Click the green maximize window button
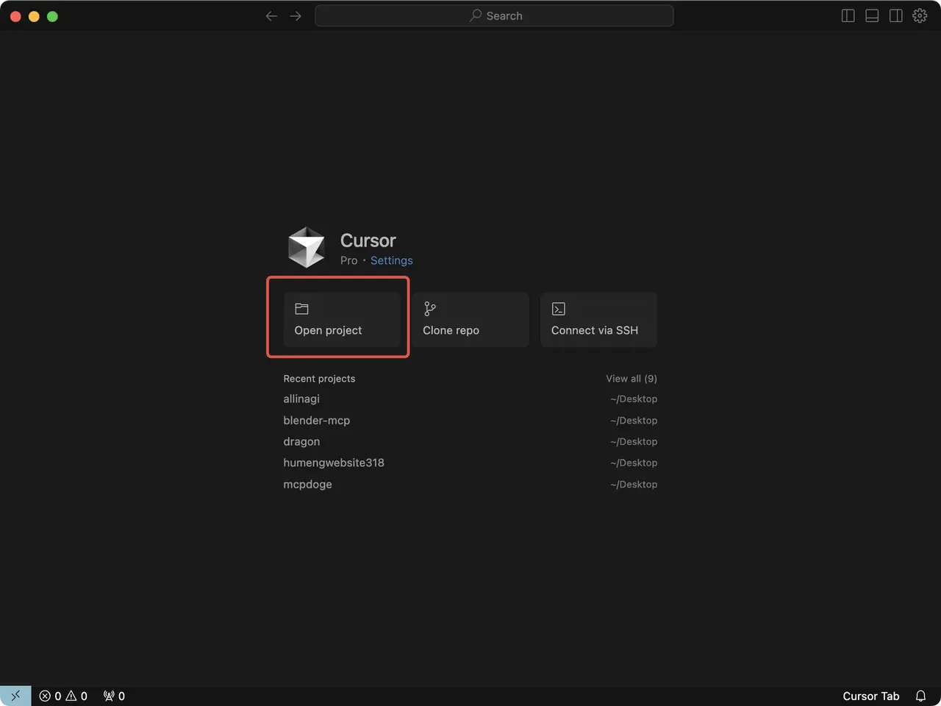The height and width of the screenshot is (706, 941). pos(52,16)
